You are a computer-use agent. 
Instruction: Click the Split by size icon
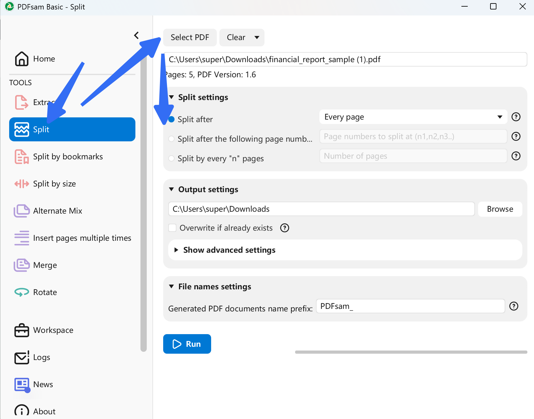click(x=22, y=184)
